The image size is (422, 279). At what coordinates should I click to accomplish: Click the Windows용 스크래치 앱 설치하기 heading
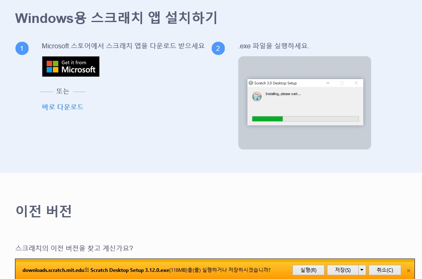click(x=116, y=18)
